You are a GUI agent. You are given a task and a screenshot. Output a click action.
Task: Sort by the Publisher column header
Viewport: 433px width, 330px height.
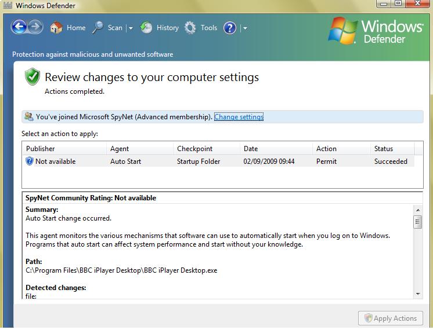tap(64, 149)
